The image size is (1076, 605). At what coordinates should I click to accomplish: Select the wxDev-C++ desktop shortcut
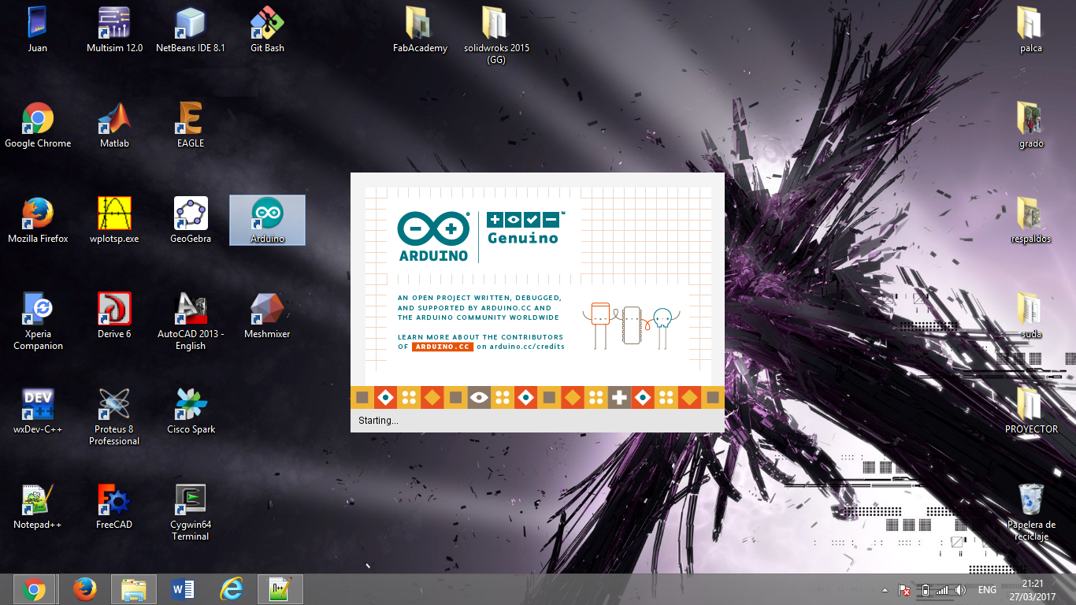click(38, 412)
